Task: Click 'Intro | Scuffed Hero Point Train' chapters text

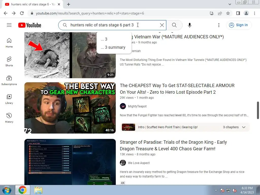Action: 168,127
